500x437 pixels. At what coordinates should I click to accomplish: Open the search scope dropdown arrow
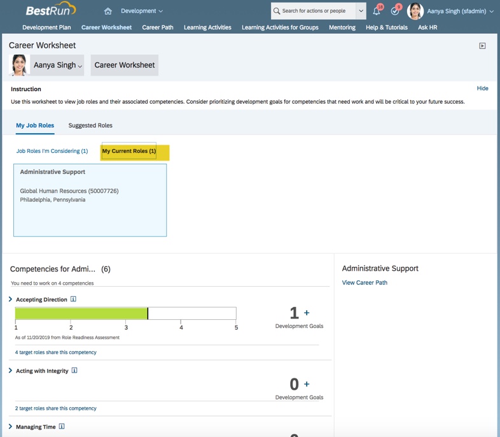[361, 11]
